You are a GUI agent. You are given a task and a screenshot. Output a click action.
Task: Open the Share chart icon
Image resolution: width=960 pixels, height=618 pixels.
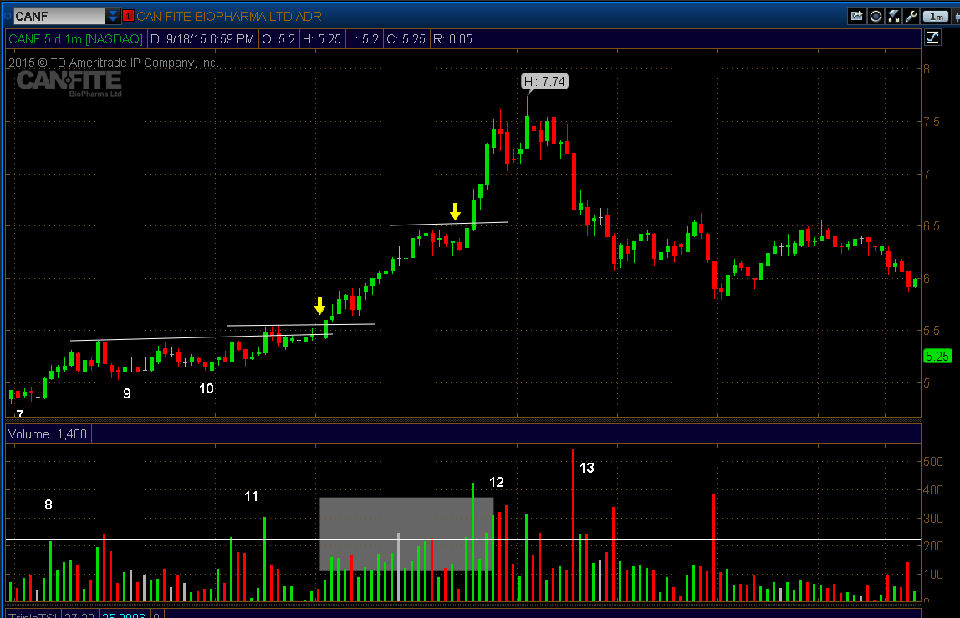pos(856,17)
